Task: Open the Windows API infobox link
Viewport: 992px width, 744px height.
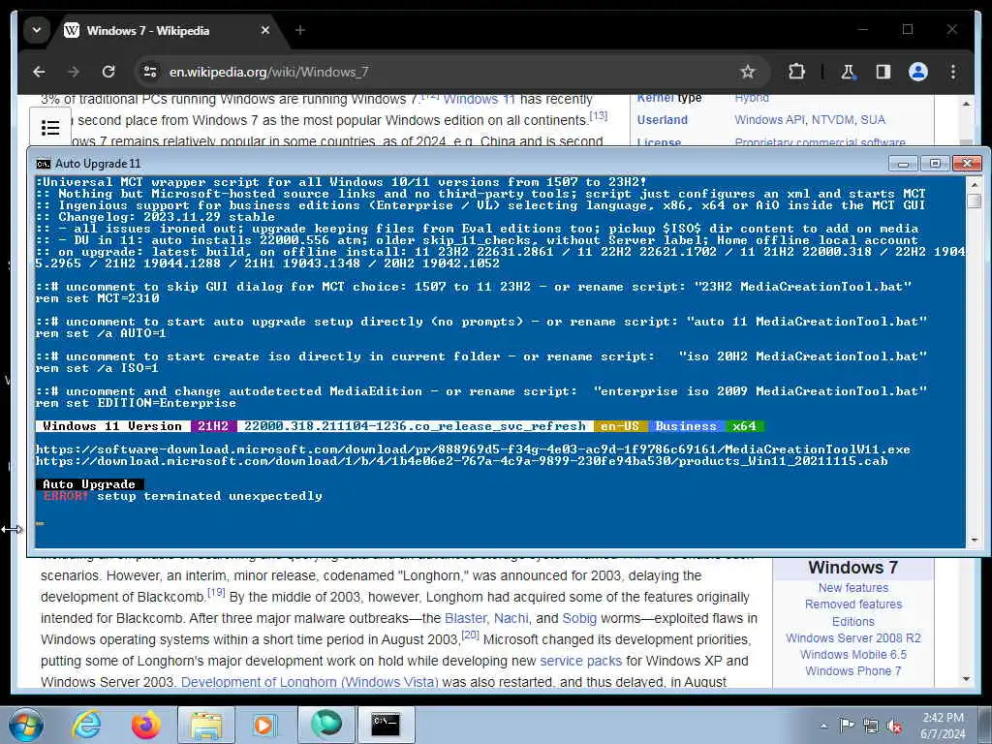Action: [768, 119]
